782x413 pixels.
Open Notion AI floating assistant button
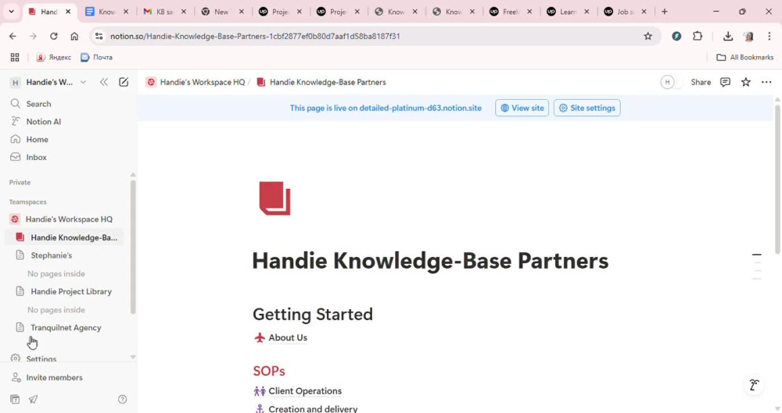[x=754, y=385]
